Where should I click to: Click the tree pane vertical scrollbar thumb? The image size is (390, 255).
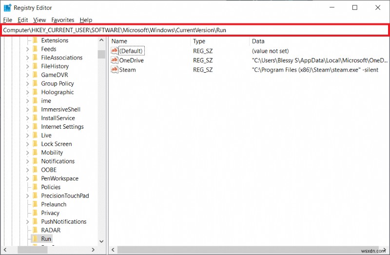click(x=101, y=54)
